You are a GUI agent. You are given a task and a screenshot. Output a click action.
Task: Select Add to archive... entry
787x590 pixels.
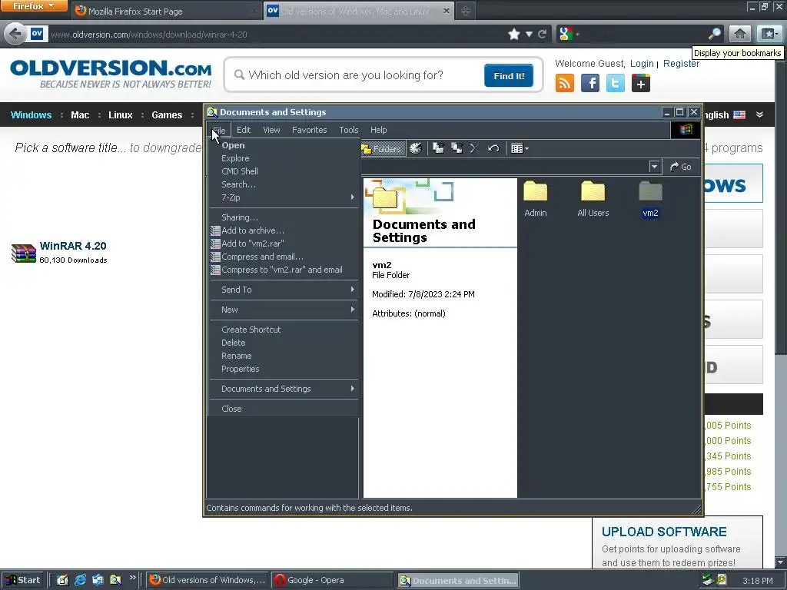click(x=284, y=230)
